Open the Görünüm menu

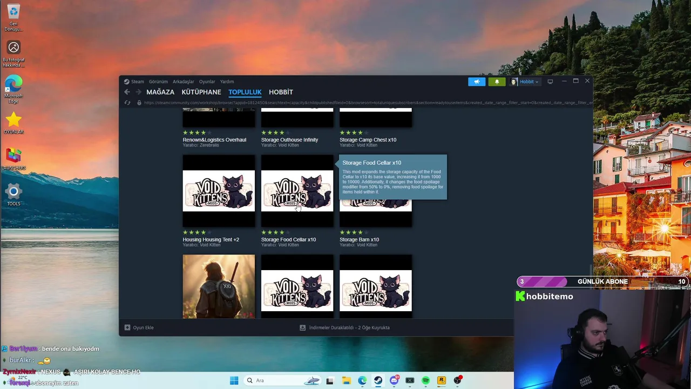point(158,82)
